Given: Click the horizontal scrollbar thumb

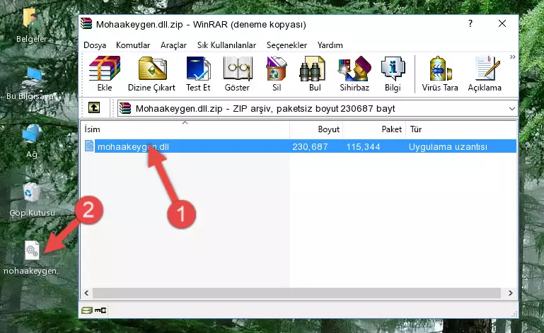Looking at the screenshot, I should click(296, 293).
